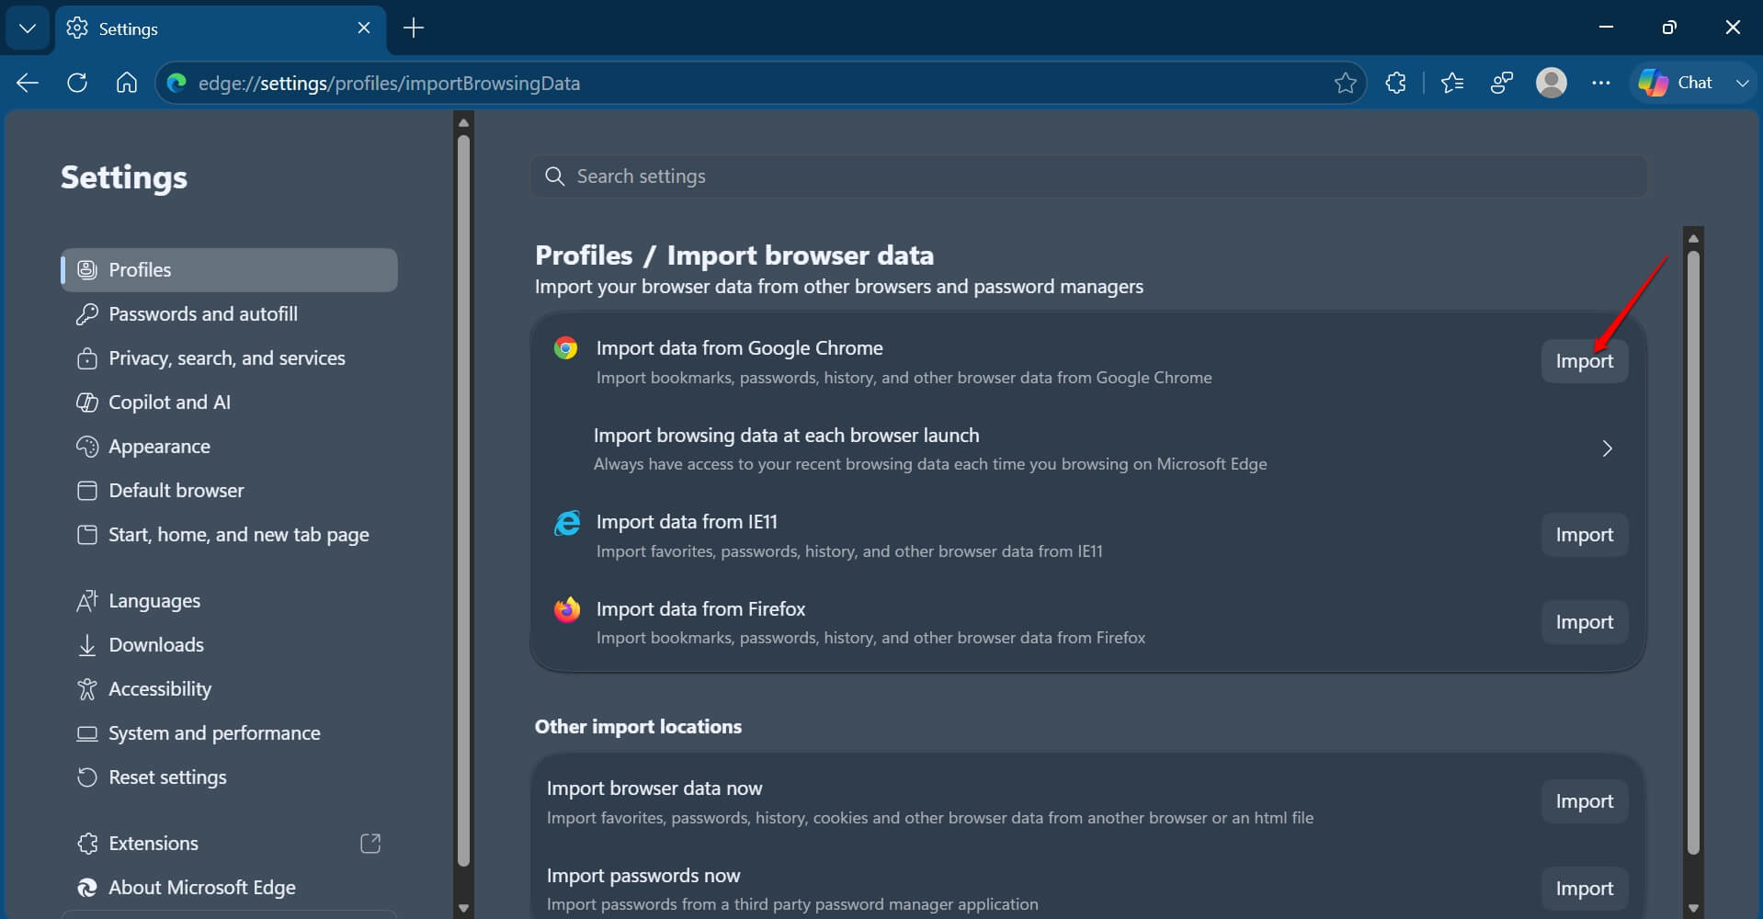Close the Settings tab
The image size is (1763, 919).
click(x=364, y=28)
